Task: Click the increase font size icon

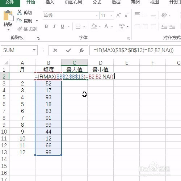Action: [118, 15]
